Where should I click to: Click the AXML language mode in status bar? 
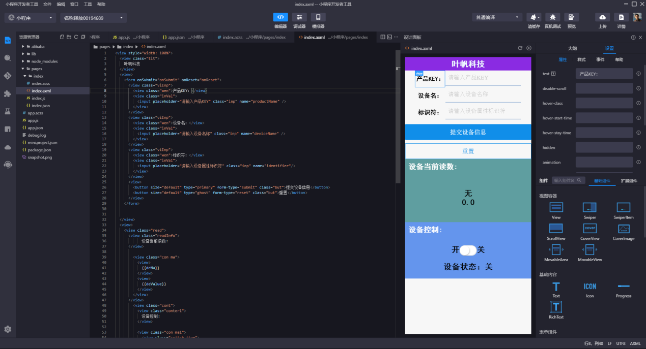[635, 344]
